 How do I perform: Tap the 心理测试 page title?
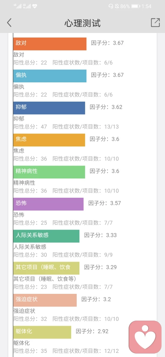[82, 23]
